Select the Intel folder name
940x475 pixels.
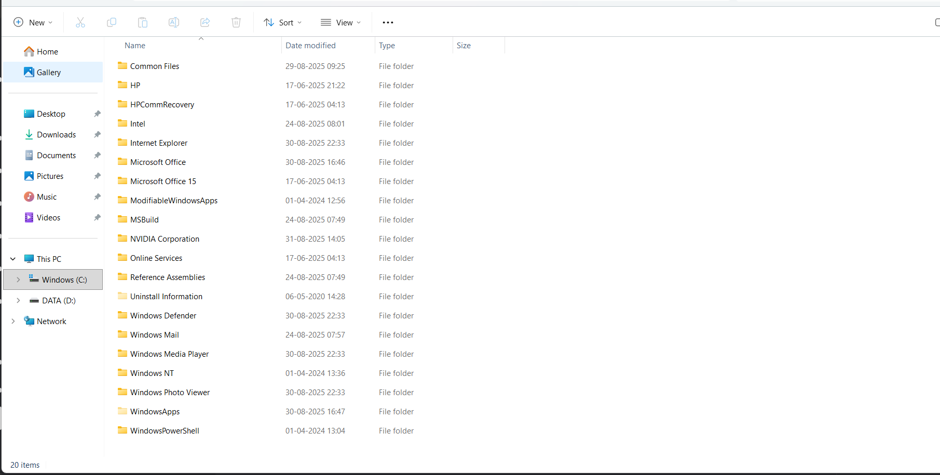(138, 123)
